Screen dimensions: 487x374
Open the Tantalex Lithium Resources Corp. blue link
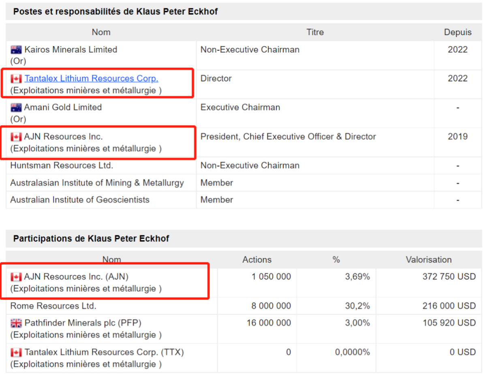(x=91, y=78)
